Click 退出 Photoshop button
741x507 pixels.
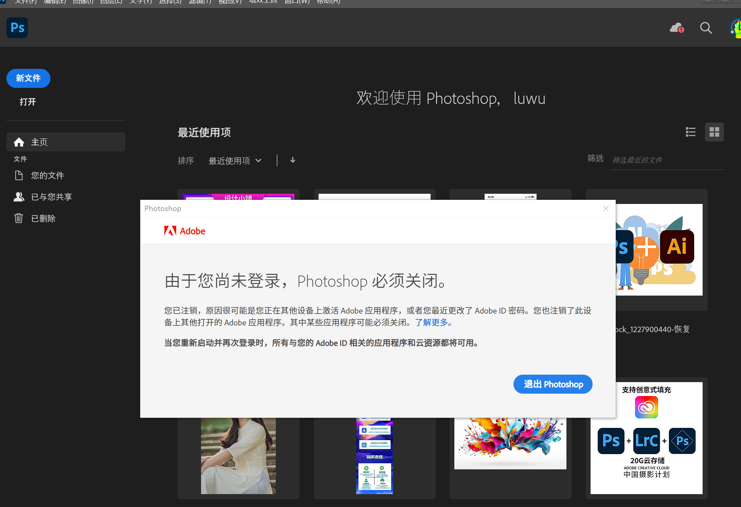click(553, 384)
